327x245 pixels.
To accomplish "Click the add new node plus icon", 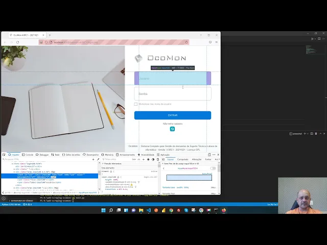I will pos(93,159).
